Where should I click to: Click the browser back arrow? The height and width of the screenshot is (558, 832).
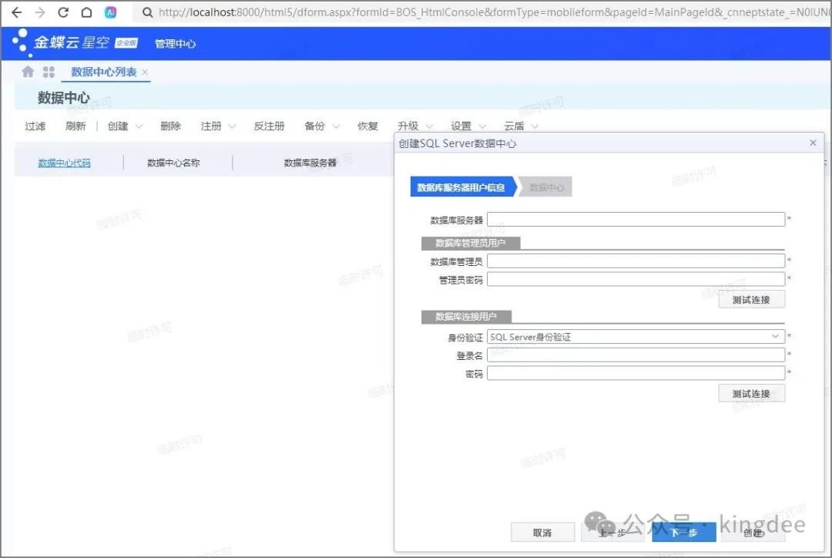pos(16,12)
